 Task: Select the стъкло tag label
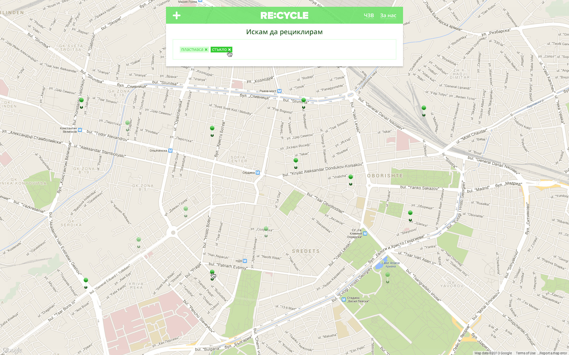[219, 49]
